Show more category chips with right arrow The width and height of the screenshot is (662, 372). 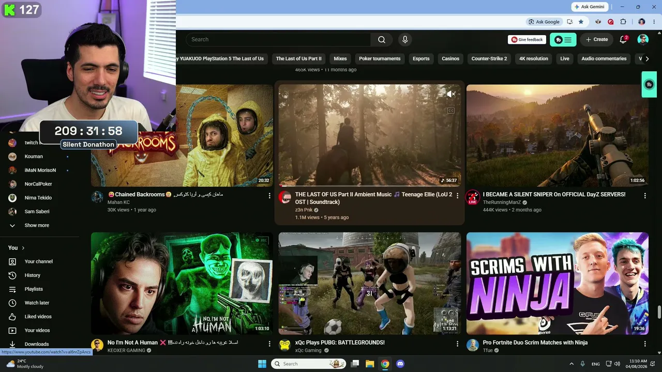(647, 59)
